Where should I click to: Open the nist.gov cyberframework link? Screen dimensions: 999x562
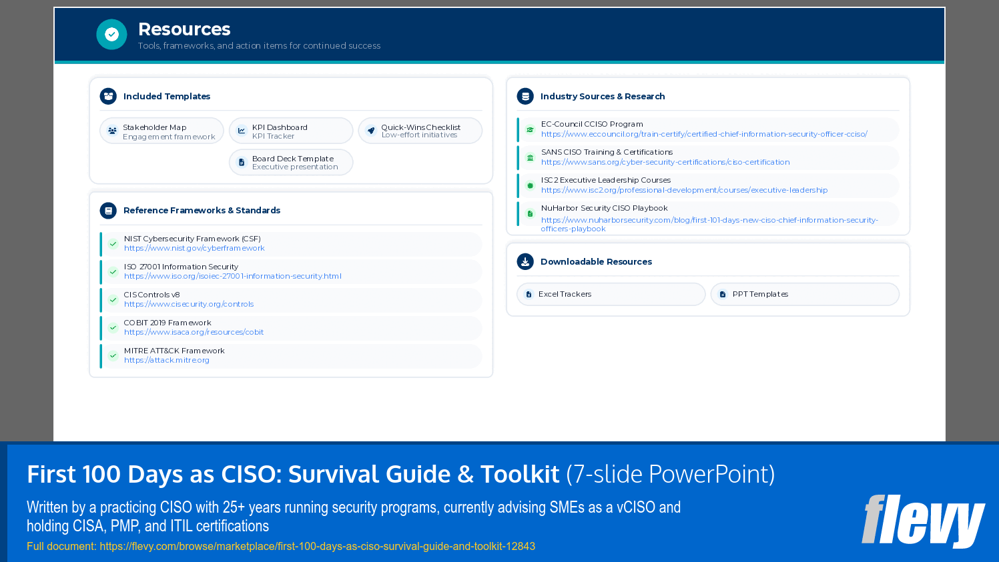pos(194,248)
